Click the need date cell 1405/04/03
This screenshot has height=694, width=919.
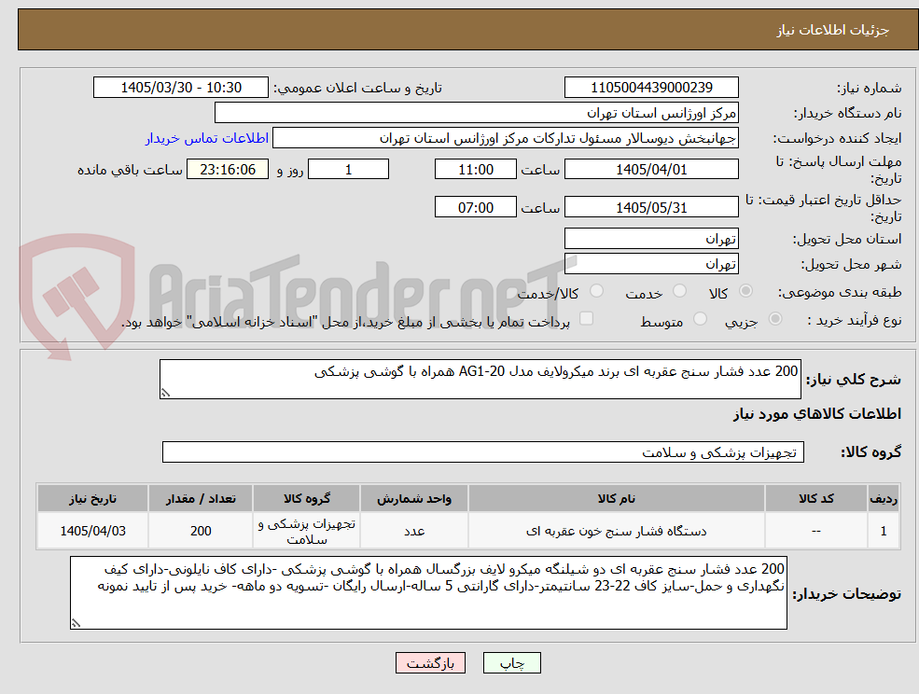coord(92,531)
